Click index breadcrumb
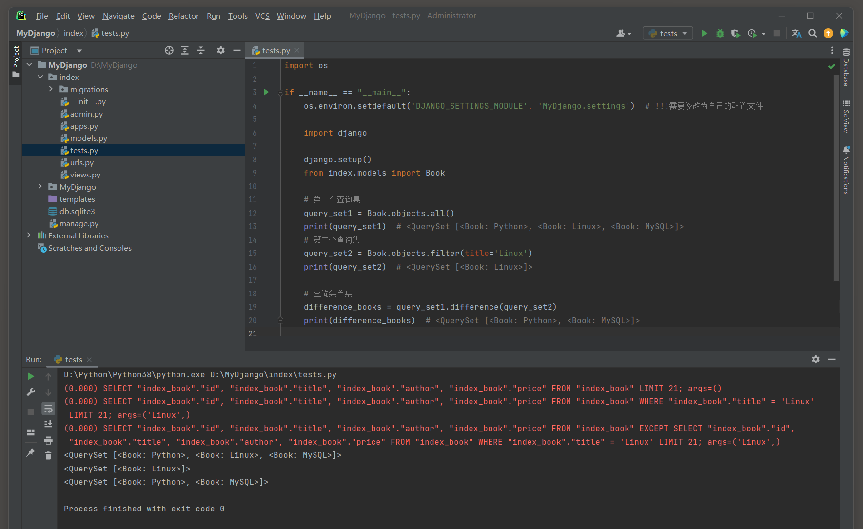This screenshot has height=529, width=863. point(73,33)
